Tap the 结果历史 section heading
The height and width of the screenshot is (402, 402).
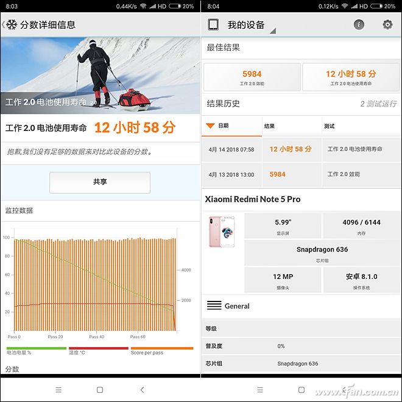pyautogui.click(x=223, y=104)
